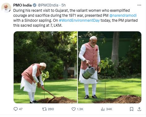This screenshot has width=146, height=117.
Task: Open the @PMOIndia handle
Action: 48,5
